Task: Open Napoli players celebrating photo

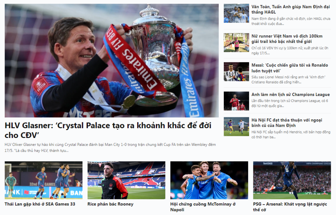Action: (209, 180)
